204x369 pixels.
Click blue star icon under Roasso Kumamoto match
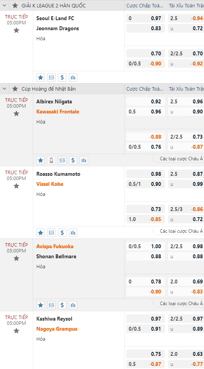tap(41, 233)
